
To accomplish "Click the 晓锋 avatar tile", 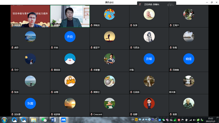I will point(189,59).
